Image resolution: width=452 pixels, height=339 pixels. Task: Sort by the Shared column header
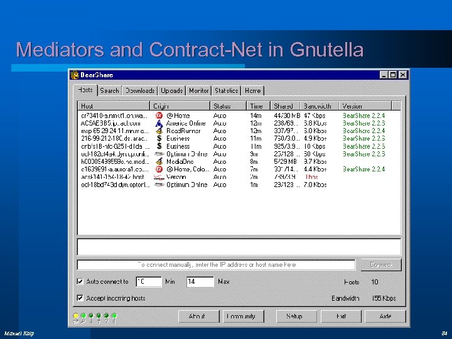coord(286,106)
